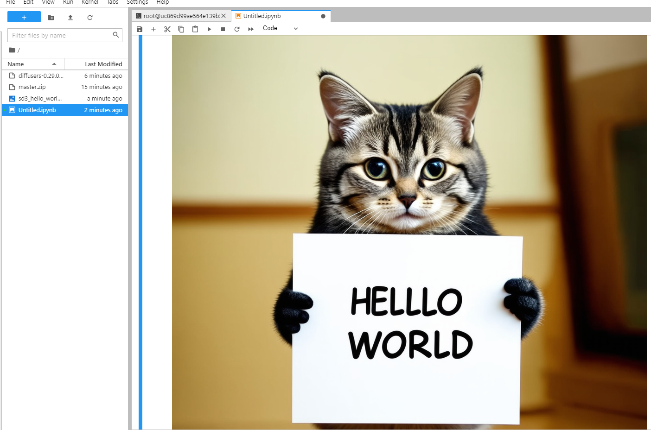Image resolution: width=651 pixels, height=430 pixels.
Task: Restart kernel and run all cells
Action: point(251,29)
